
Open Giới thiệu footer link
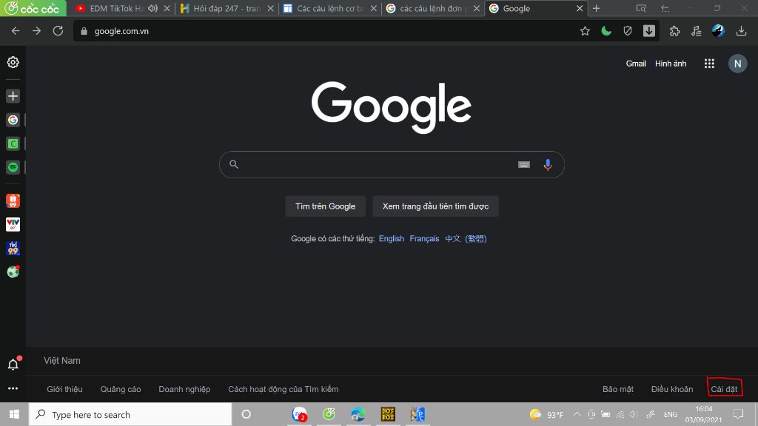65,389
